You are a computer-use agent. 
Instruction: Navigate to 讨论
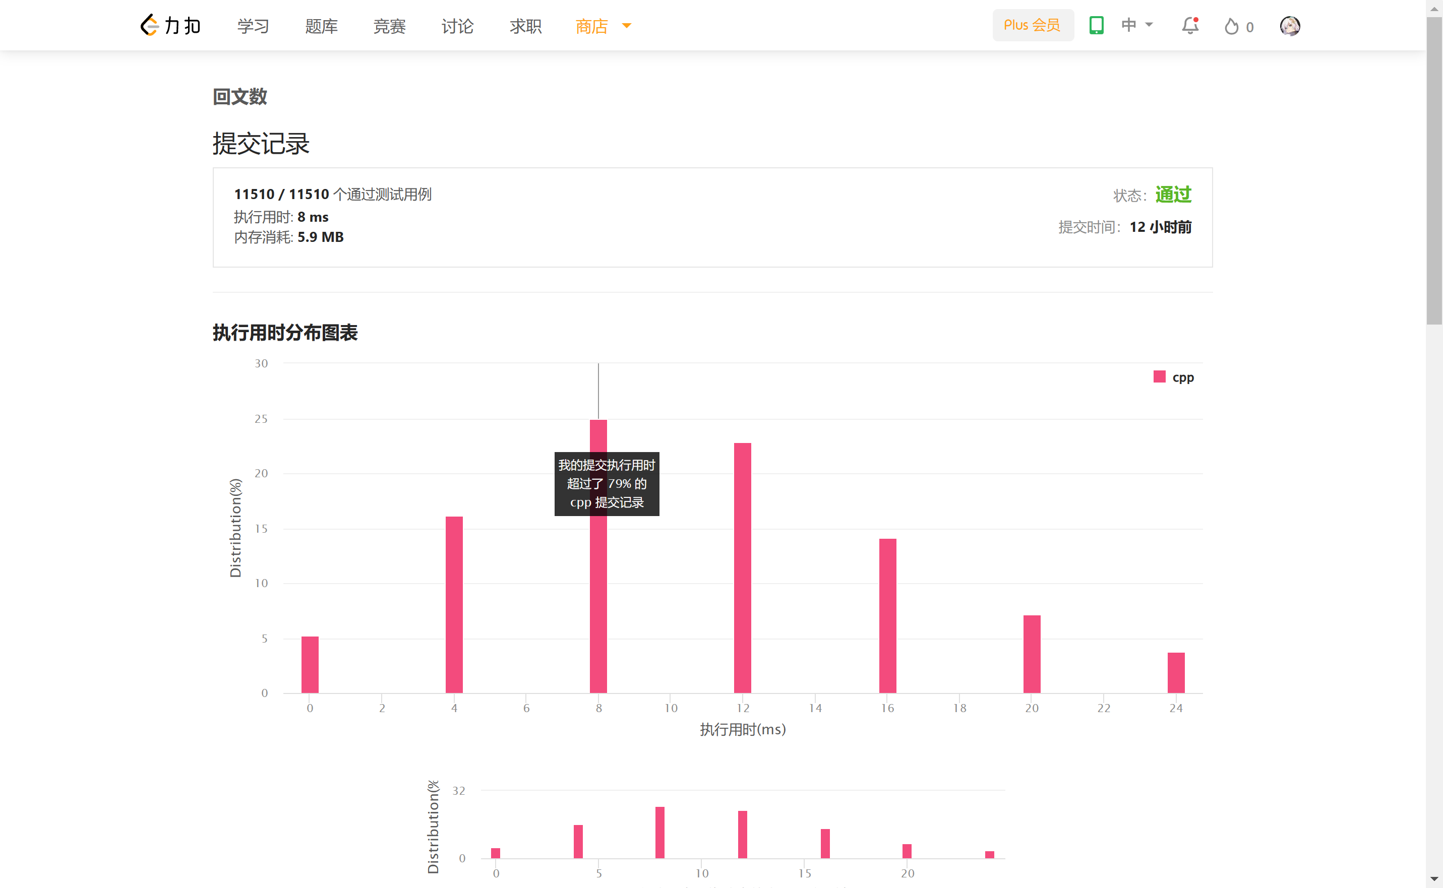click(457, 26)
